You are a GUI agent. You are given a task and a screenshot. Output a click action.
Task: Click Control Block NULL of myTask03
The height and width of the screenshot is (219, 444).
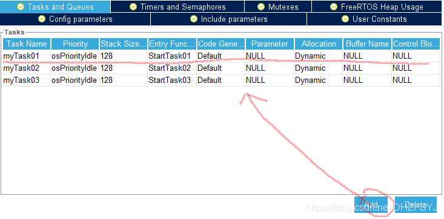(416, 80)
